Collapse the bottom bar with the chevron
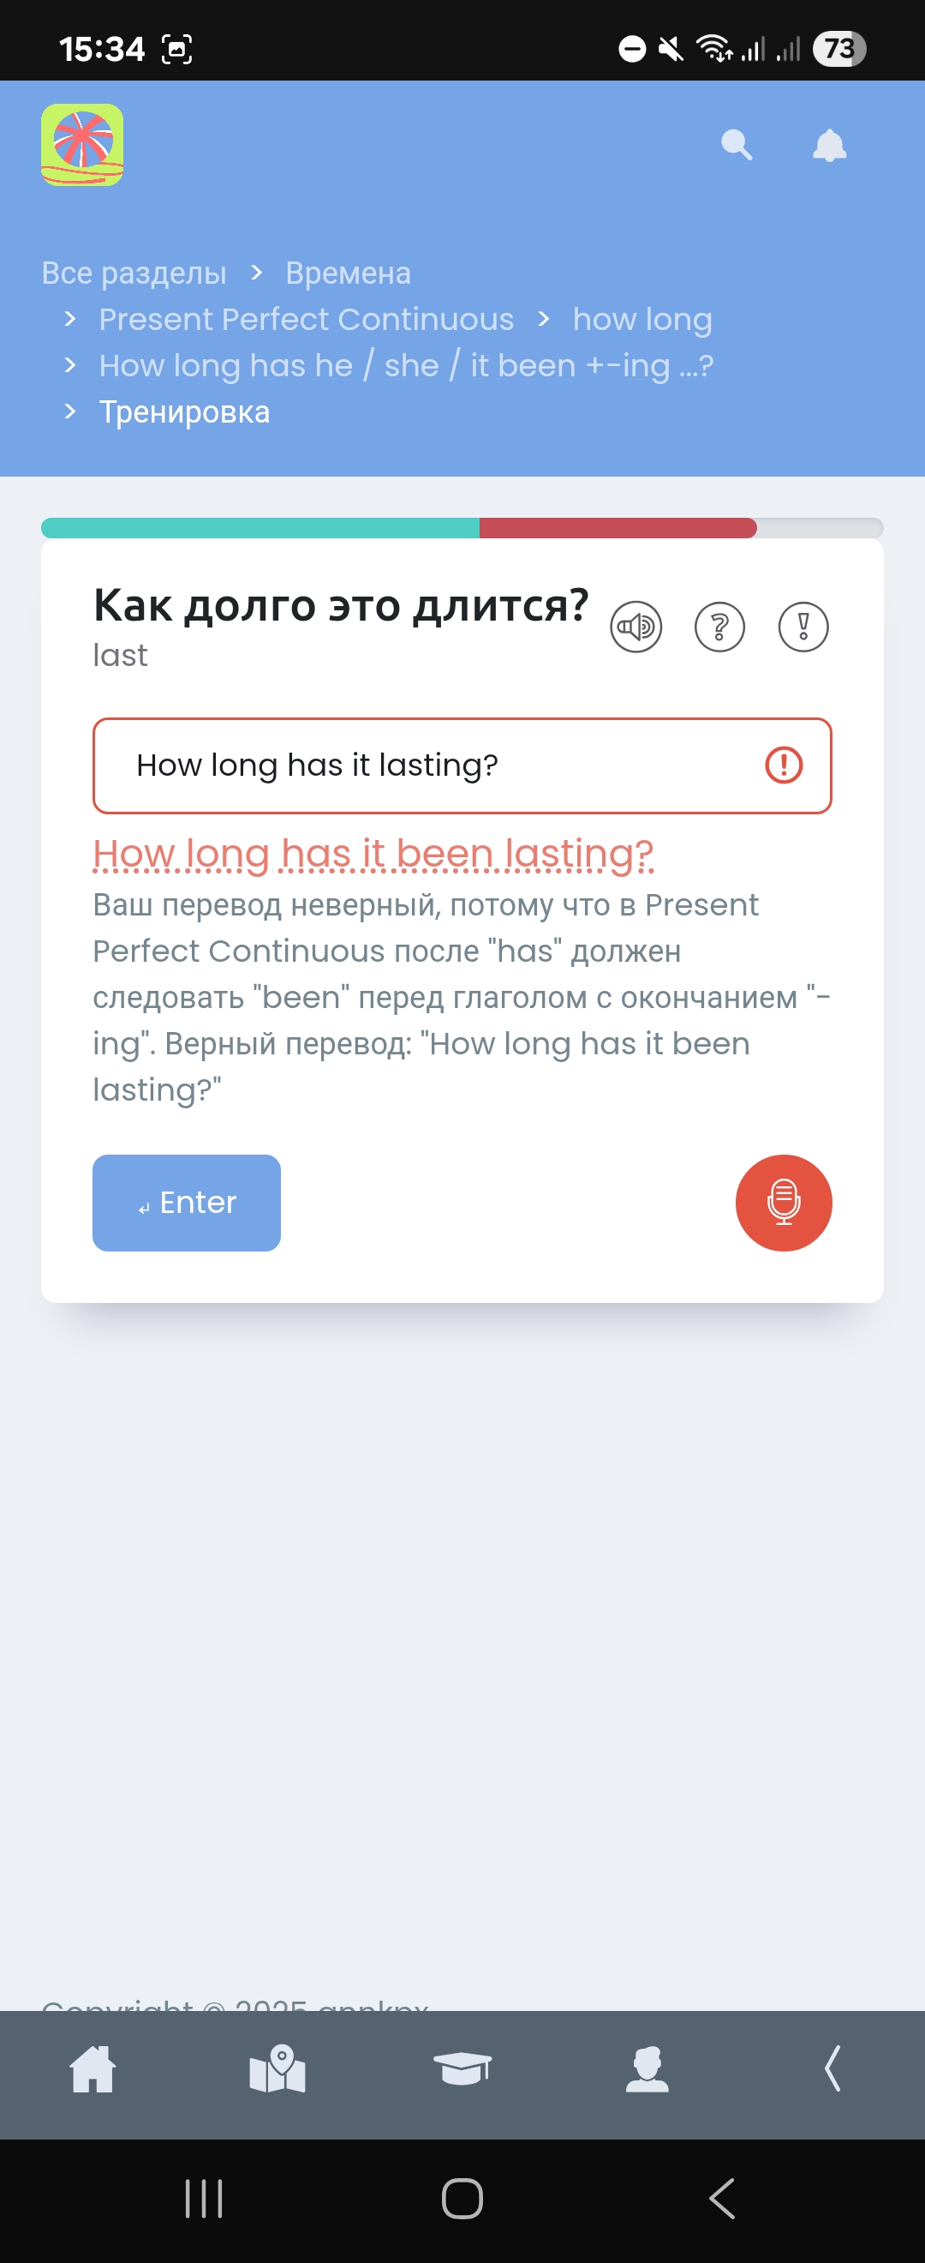The width and height of the screenshot is (925, 2263). [832, 2069]
